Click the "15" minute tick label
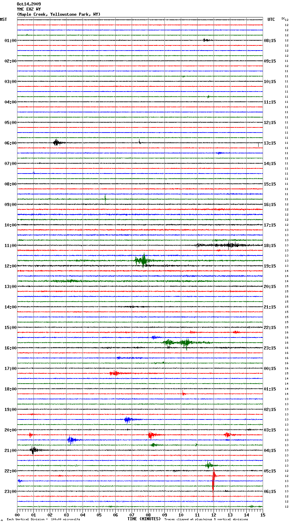Viewport: 290px width, 524px height. [262, 515]
